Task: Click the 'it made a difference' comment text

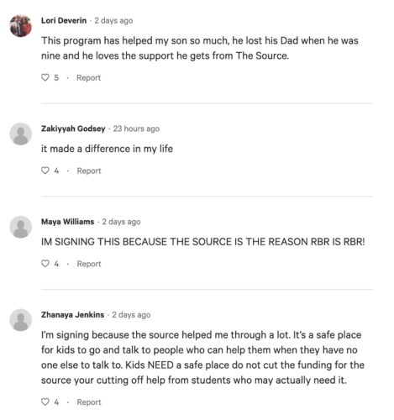Action: (x=107, y=149)
